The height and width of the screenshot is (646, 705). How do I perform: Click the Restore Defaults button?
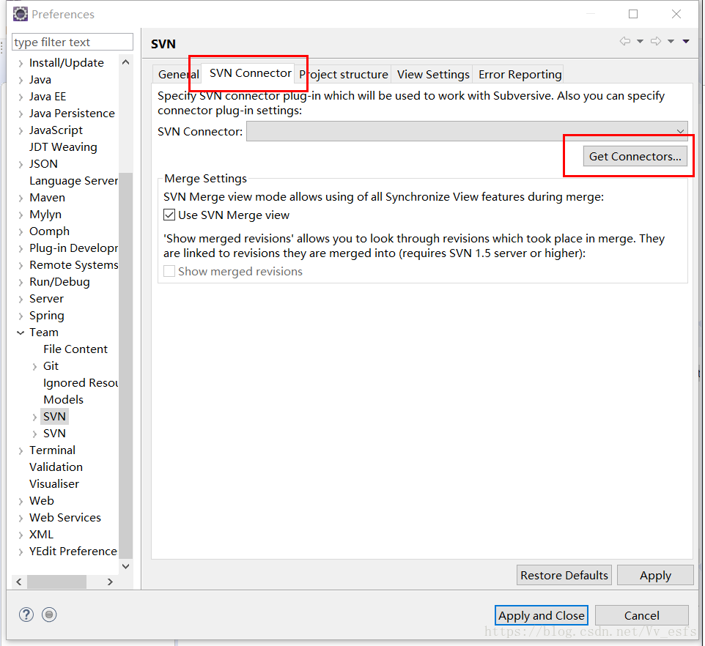[x=564, y=575]
